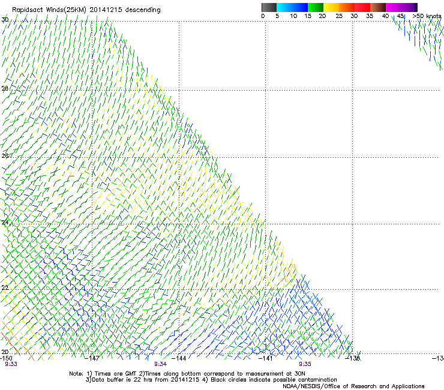Click the purple time label 9:35
The height and width of the screenshot is (390, 444).
(305, 364)
